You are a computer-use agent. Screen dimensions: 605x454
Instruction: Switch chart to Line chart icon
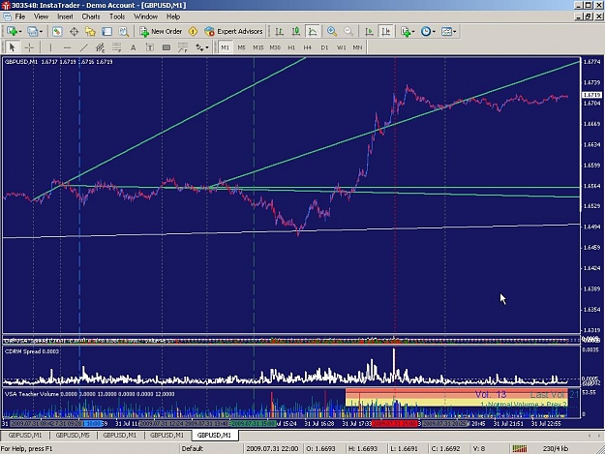pyautogui.click(x=312, y=31)
